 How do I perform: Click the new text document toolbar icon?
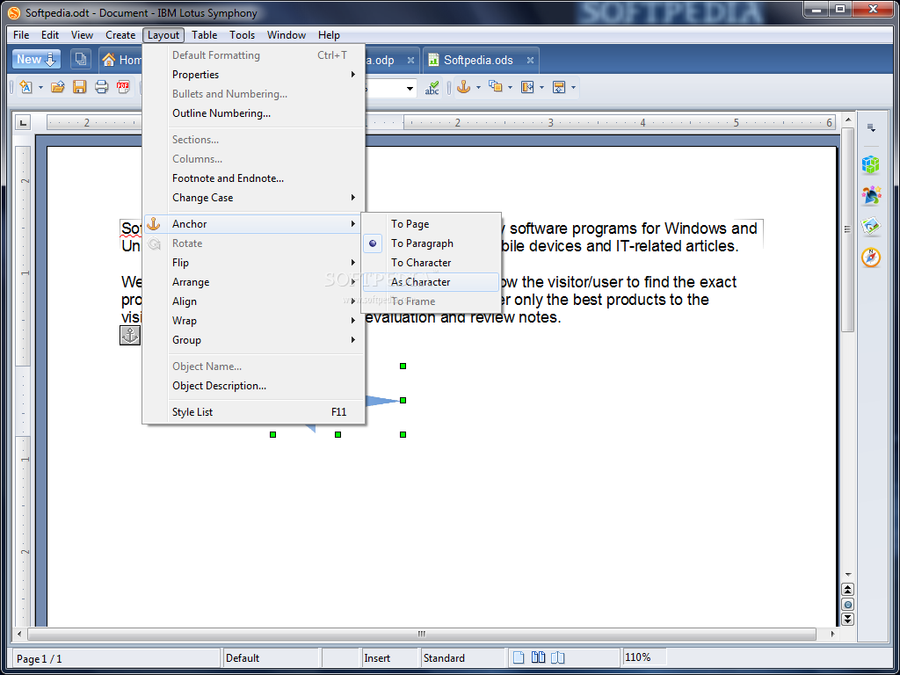(25, 87)
